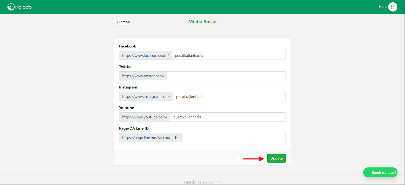This screenshot has width=405, height=185.
Task: Click the facebook.com URL prefix box
Action: point(146,55)
